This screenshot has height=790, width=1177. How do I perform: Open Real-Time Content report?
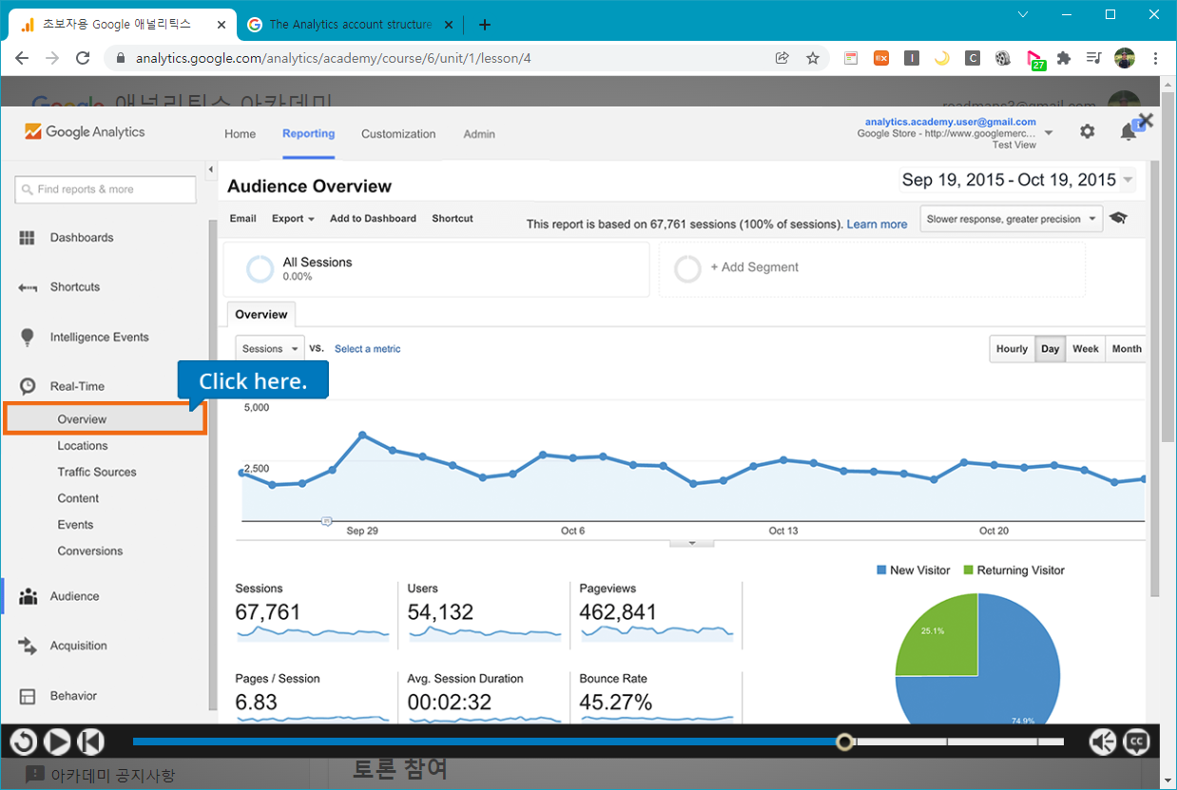tap(78, 498)
